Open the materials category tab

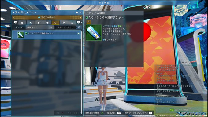pyautogui.click(x=64, y=23)
